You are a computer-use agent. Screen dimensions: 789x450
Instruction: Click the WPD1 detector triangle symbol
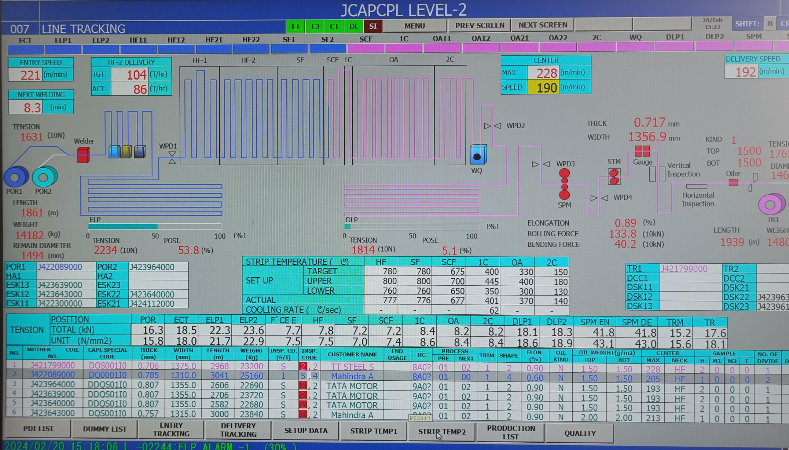[172, 158]
